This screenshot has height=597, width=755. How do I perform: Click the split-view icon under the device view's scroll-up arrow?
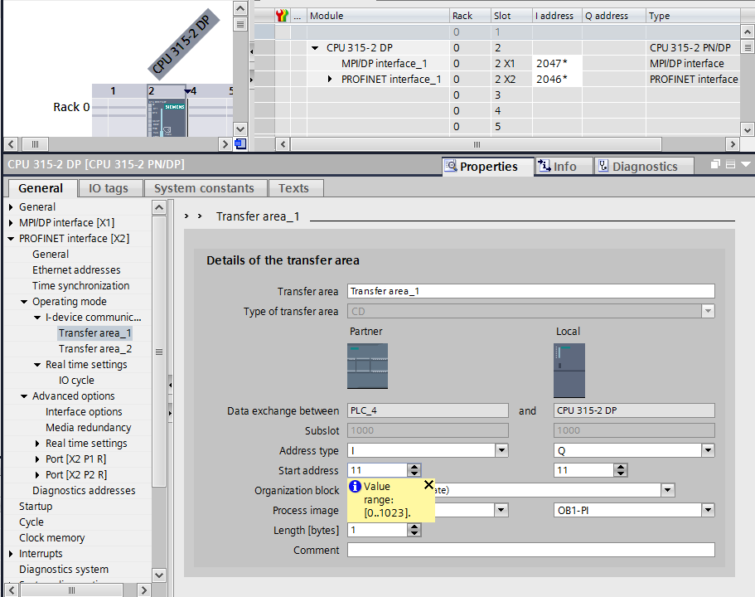pyautogui.click(x=240, y=24)
